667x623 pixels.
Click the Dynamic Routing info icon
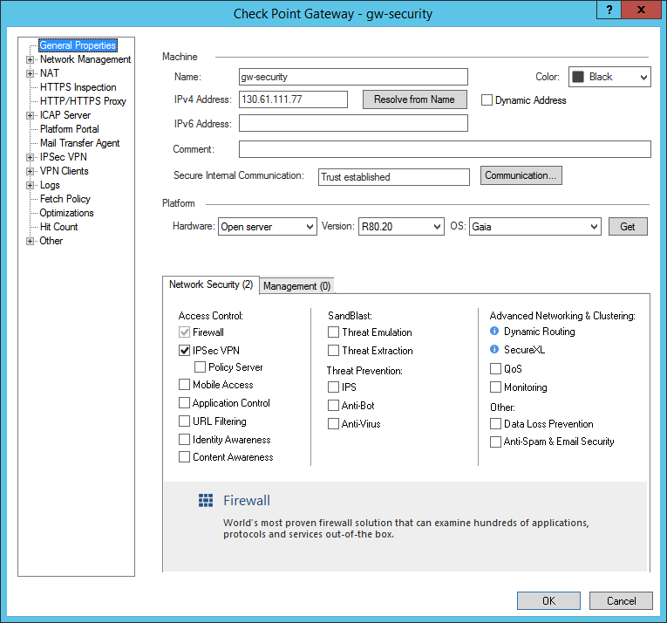[494, 332]
